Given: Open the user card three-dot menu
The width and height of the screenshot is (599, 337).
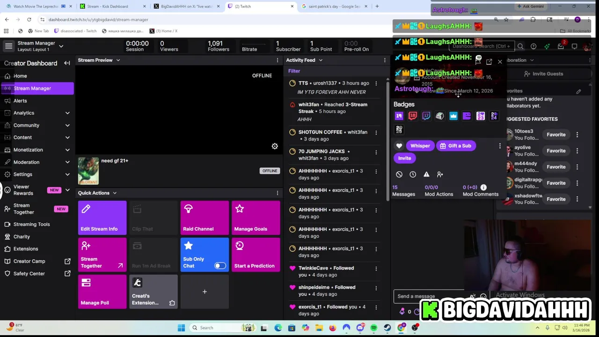Looking at the screenshot, I should tap(500, 146).
